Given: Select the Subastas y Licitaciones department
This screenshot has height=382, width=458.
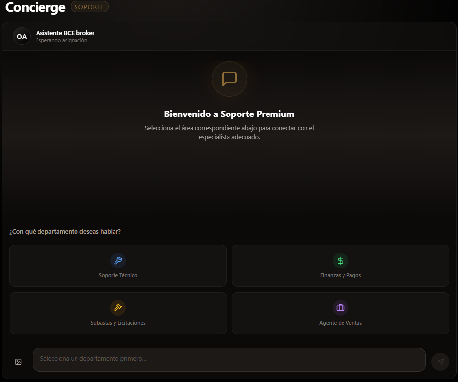Looking at the screenshot, I should [118, 313].
